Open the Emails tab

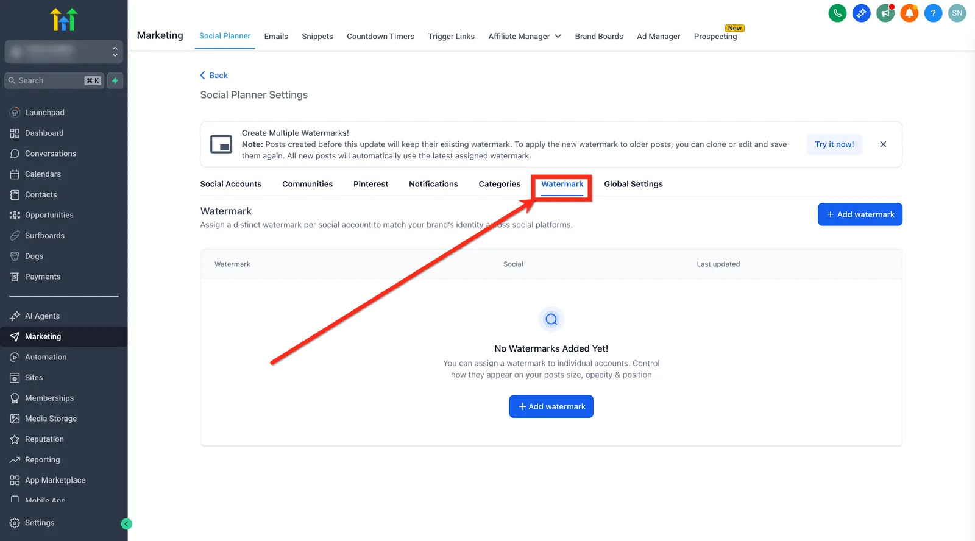(276, 37)
